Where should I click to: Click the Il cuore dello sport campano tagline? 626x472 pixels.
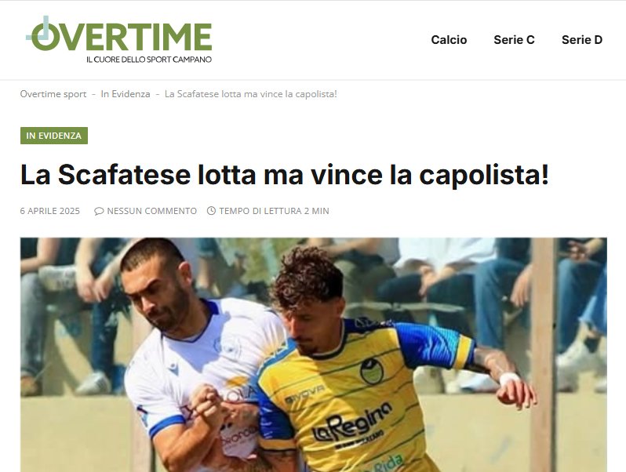149,60
